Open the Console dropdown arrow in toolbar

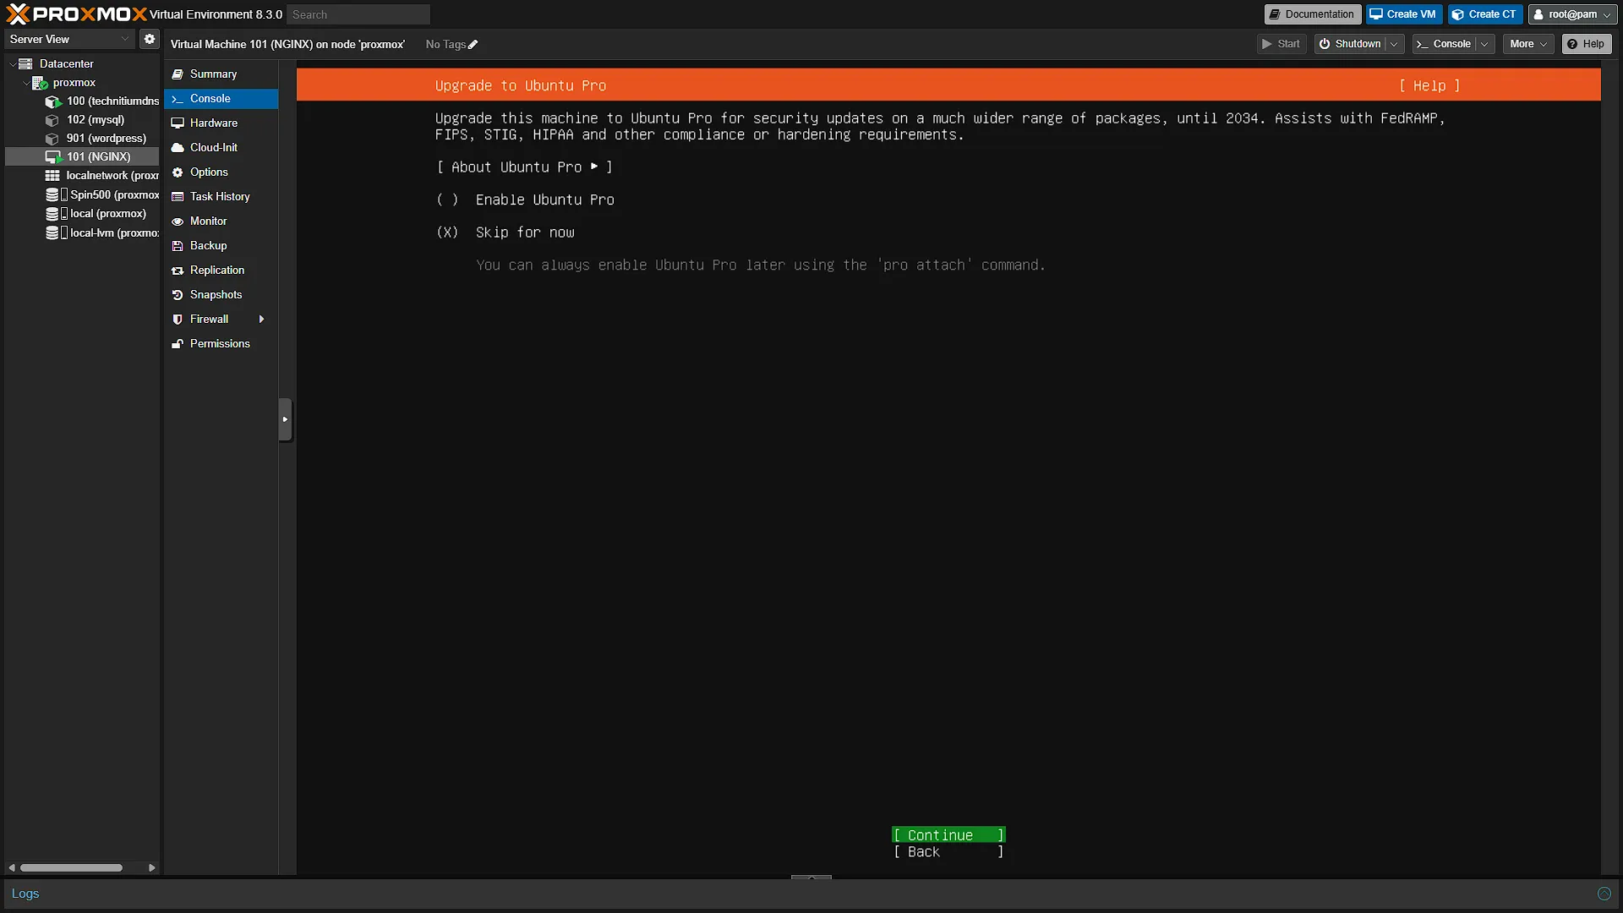1484,44
